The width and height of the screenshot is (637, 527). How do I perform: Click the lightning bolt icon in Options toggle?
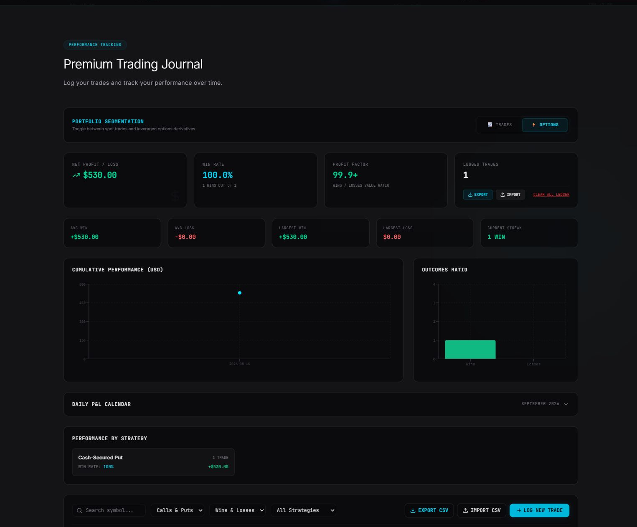click(534, 125)
